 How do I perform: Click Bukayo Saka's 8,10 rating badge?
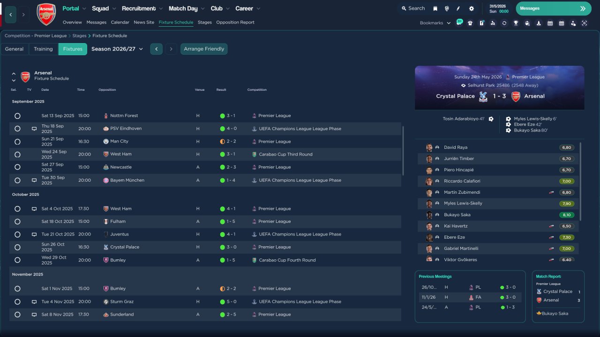566,215
